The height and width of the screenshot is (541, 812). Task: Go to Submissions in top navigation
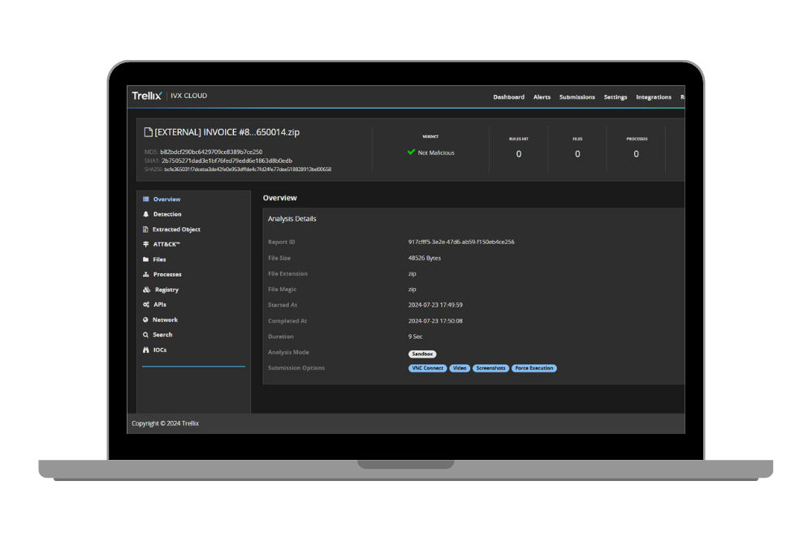pyautogui.click(x=577, y=97)
